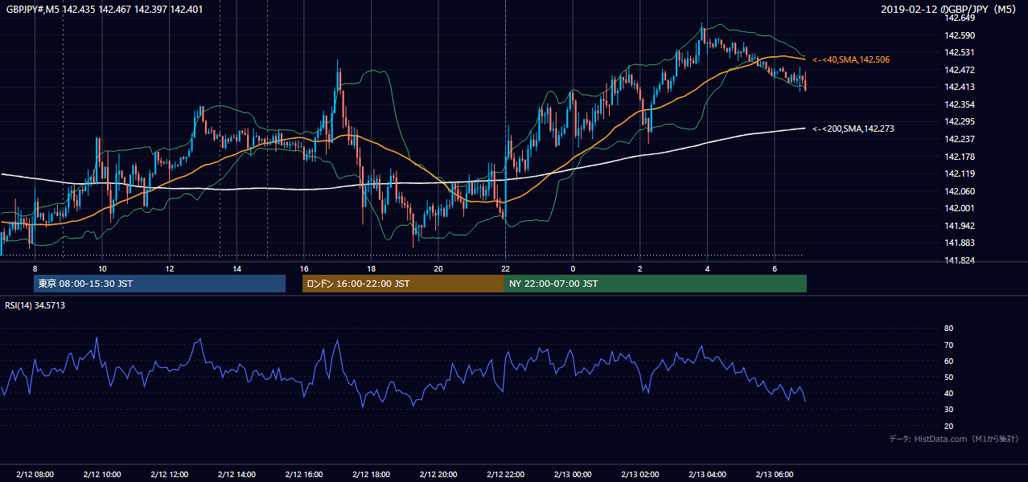This screenshot has width=1028, height=482.
Task: Click time axis label 2/12 20:00
Action: coord(438,474)
